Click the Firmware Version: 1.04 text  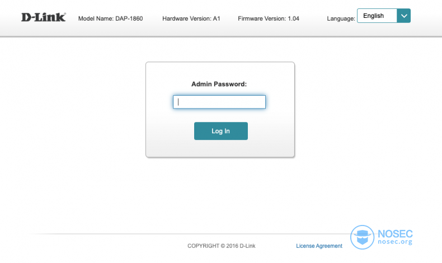[268, 18]
